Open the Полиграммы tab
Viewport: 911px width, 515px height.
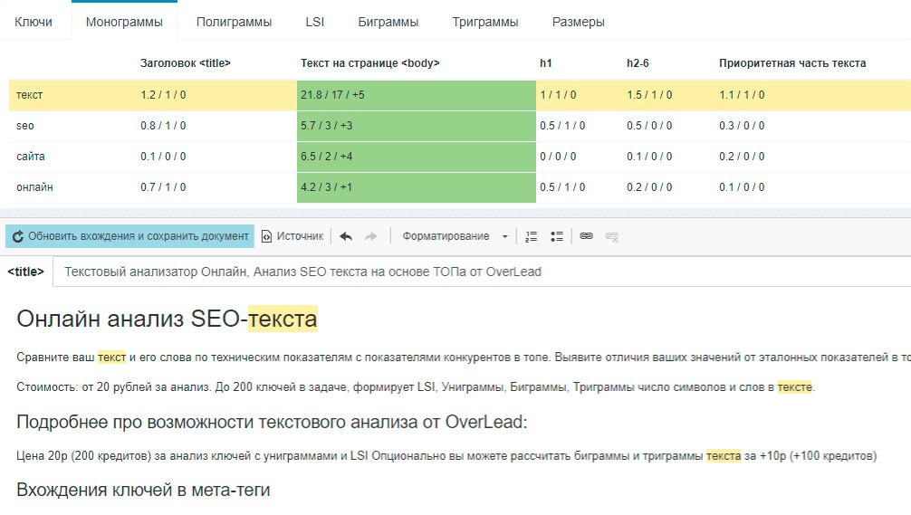coord(235,22)
